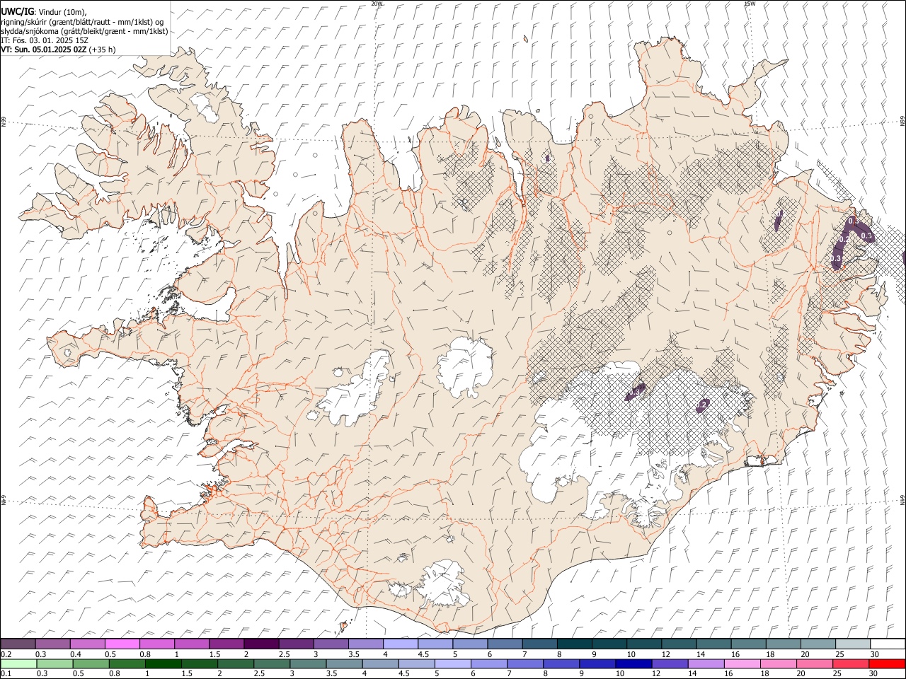
Task: Pick the pale lavender 5 swatch, lower legend row
Action: pyautogui.click(x=452, y=663)
